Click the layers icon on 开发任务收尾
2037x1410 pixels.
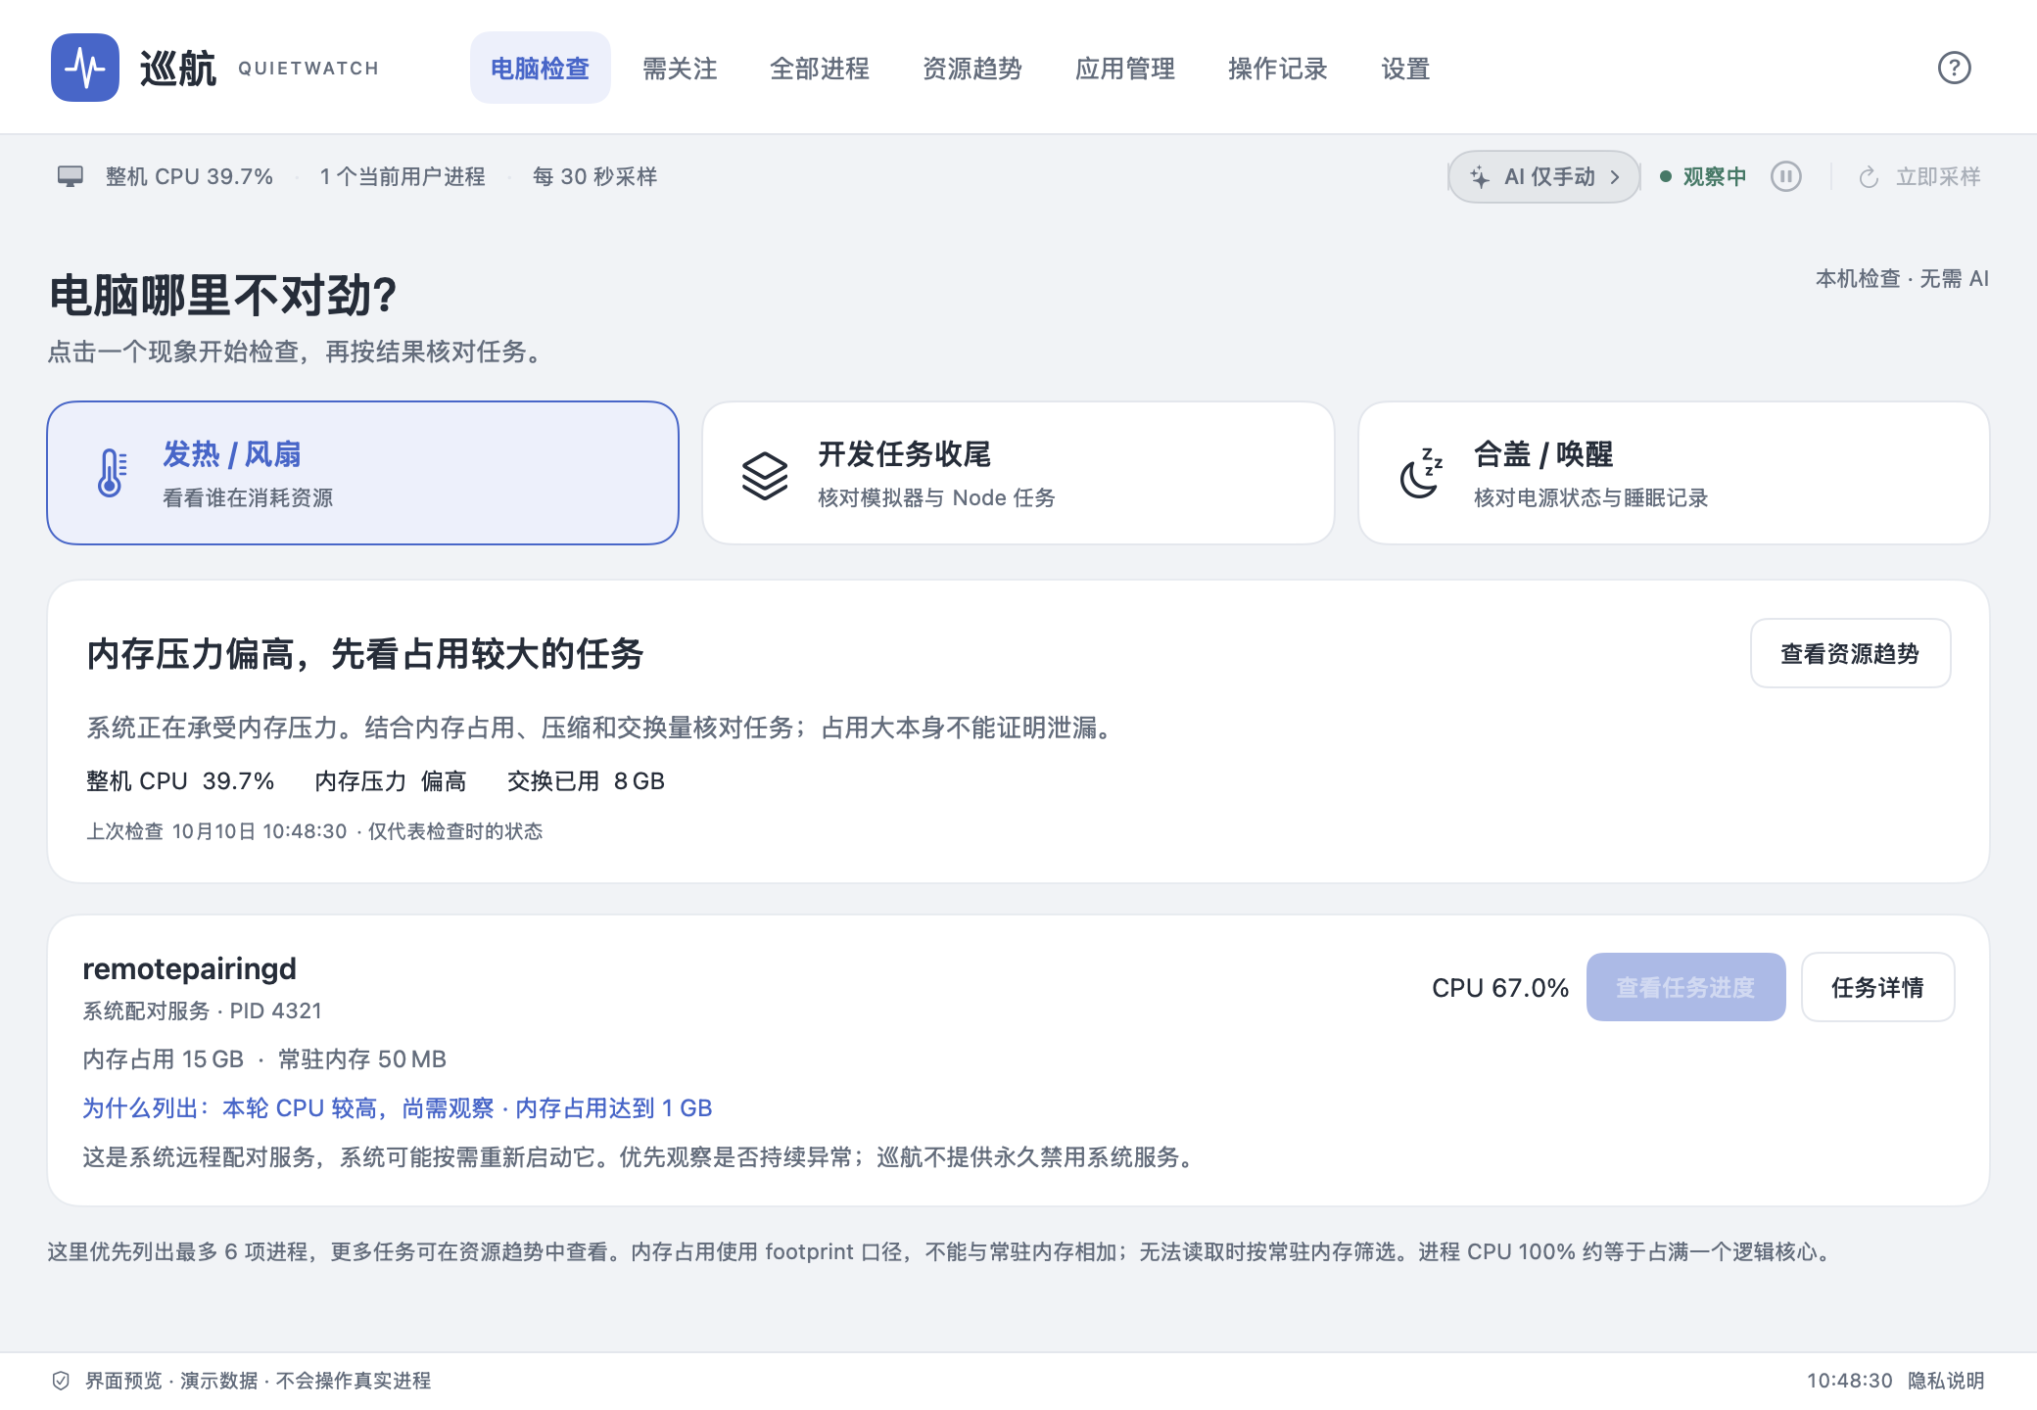click(765, 476)
